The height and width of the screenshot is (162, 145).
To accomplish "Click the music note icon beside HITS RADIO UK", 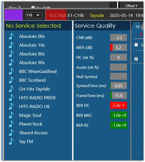I will pyautogui.click(x=11, y=106).
